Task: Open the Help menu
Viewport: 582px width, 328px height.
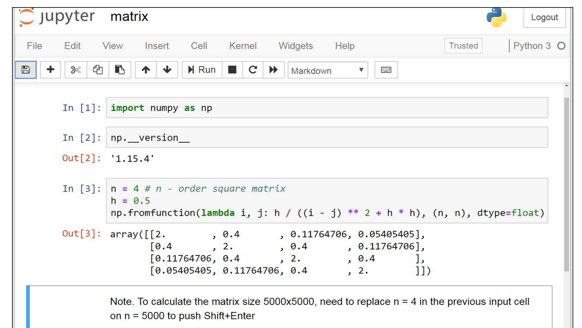Action: (345, 46)
